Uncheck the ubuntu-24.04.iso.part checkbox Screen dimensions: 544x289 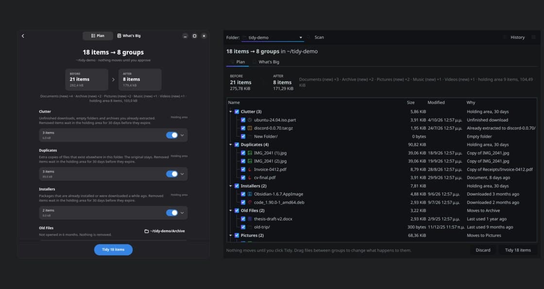coord(243,120)
